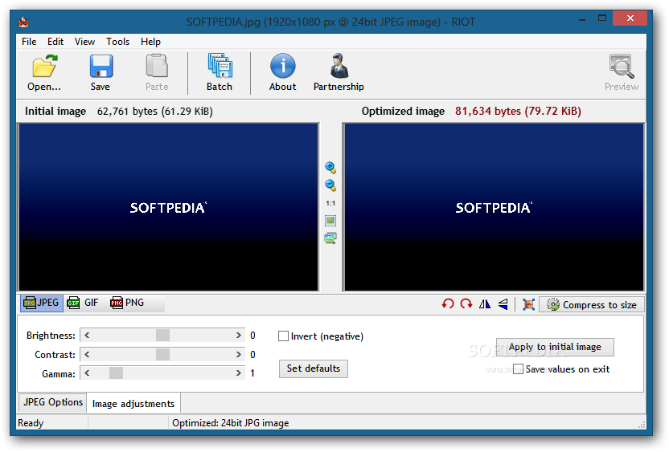Decrease Gamma with left arrow
This screenshot has width=669, height=452.
click(87, 373)
